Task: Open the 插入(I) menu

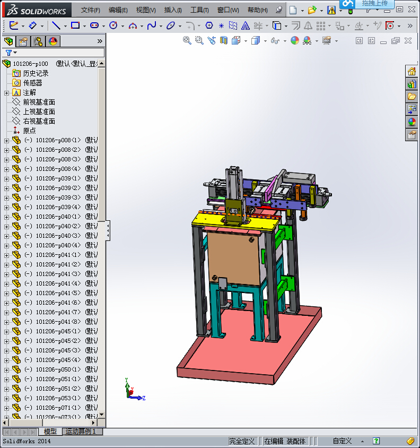Action: click(x=173, y=10)
